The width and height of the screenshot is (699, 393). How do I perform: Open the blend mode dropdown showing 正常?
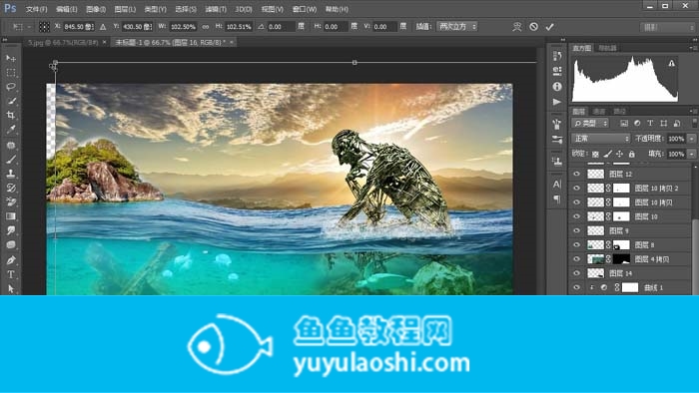coord(600,139)
